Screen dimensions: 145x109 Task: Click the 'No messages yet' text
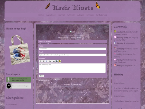click(x=44, y=80)
